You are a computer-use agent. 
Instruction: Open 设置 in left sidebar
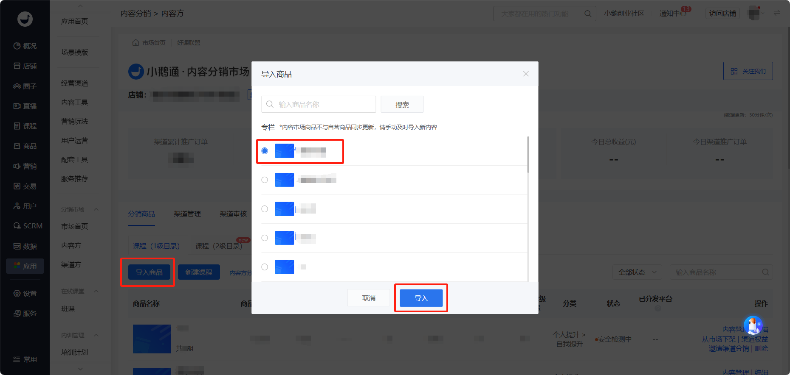[x=25, y=293]
